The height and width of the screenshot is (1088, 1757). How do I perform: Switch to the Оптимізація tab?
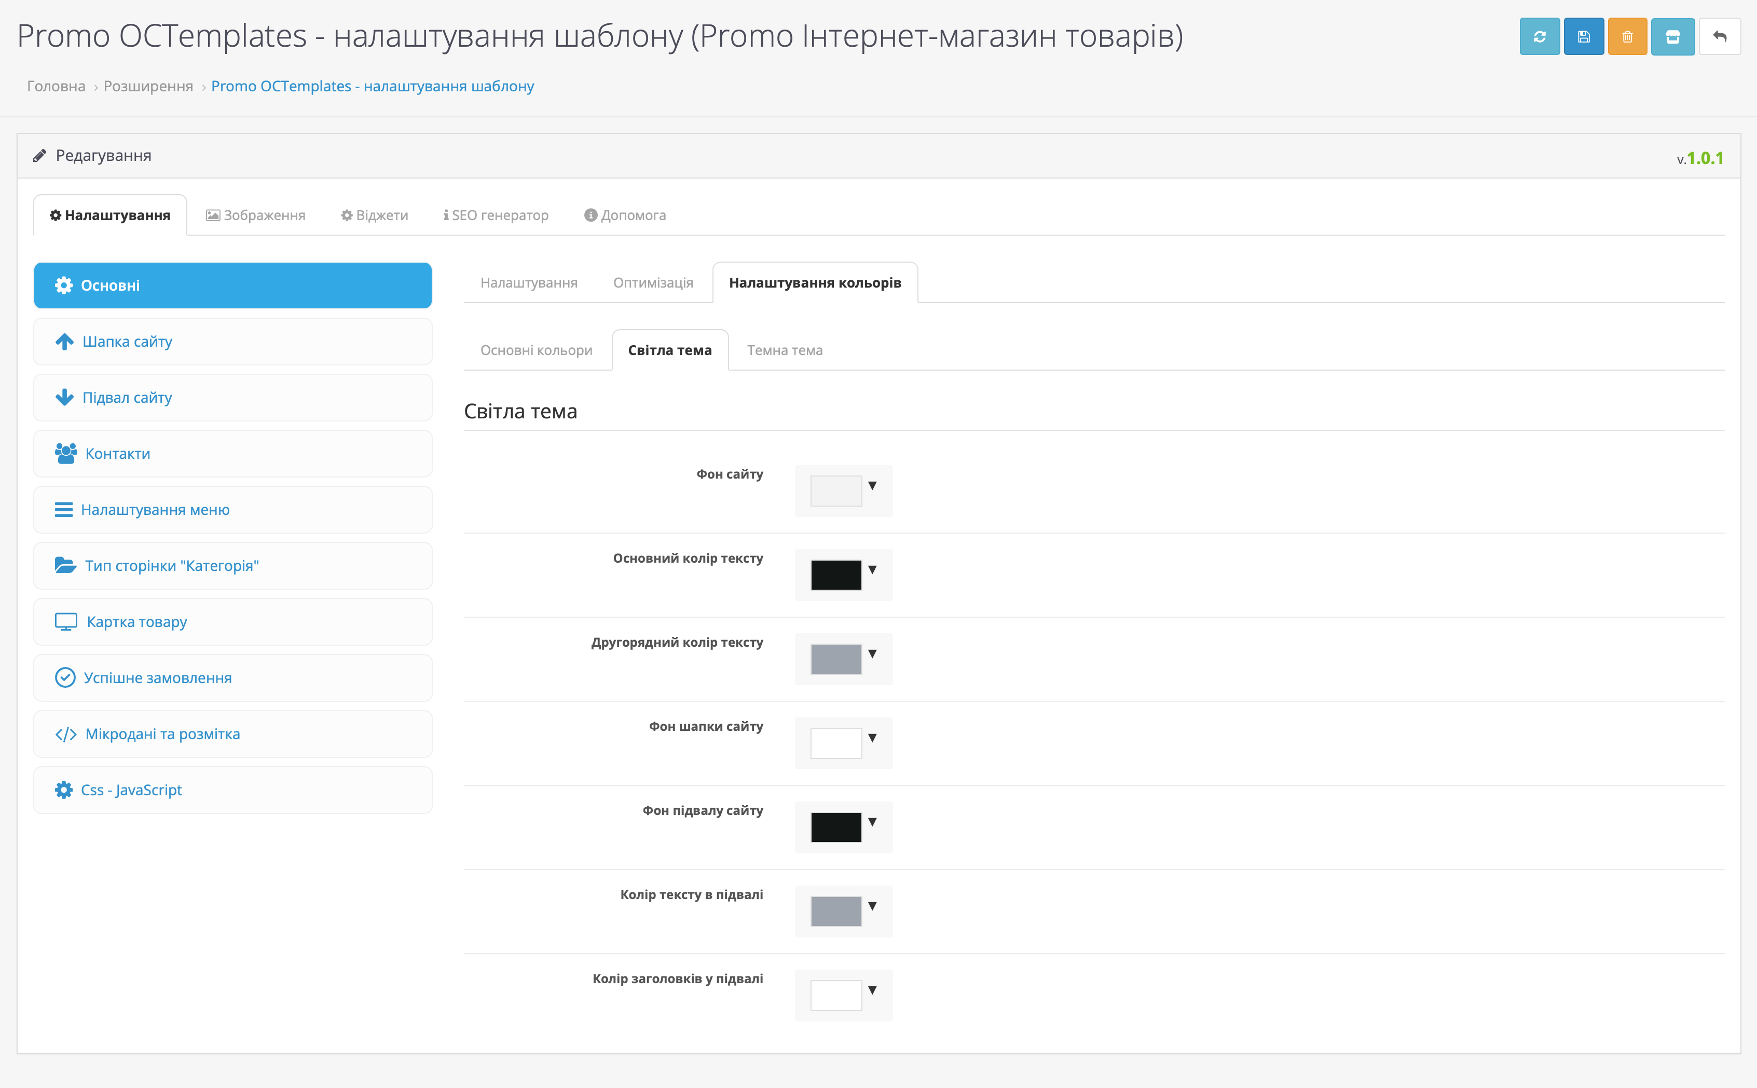click(x=653, y=283)
